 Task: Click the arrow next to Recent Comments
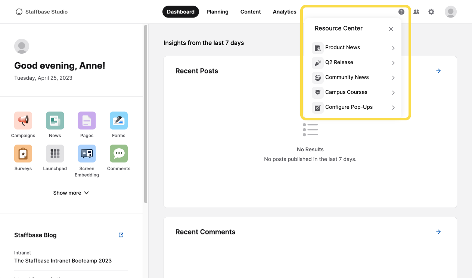pyautogui.click(x=438, y=232)
